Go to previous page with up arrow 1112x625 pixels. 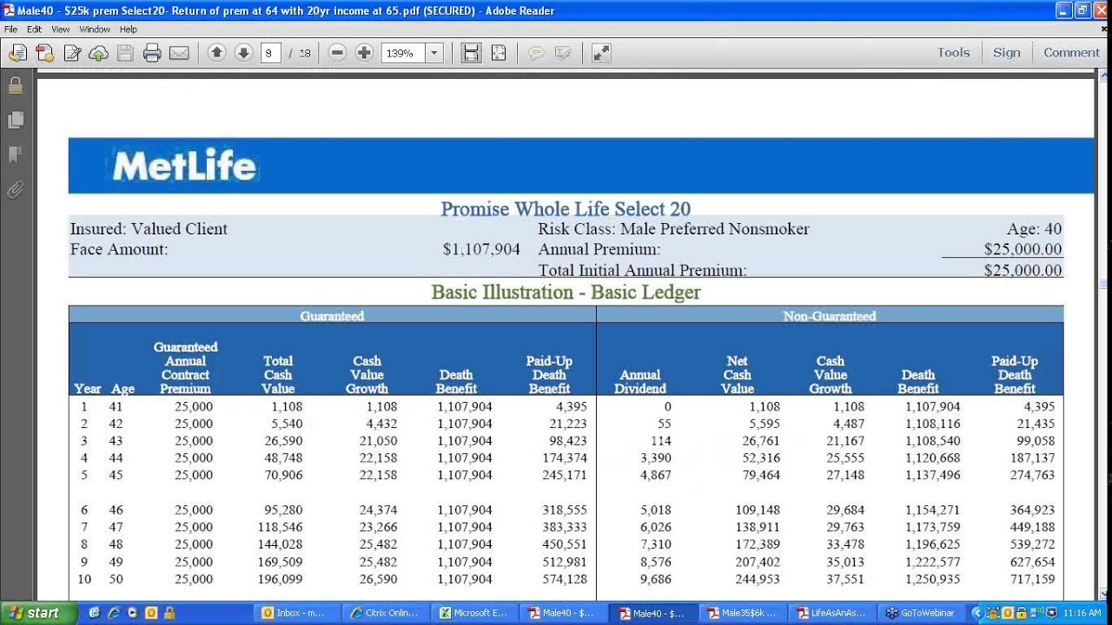(x=217, y=53)
